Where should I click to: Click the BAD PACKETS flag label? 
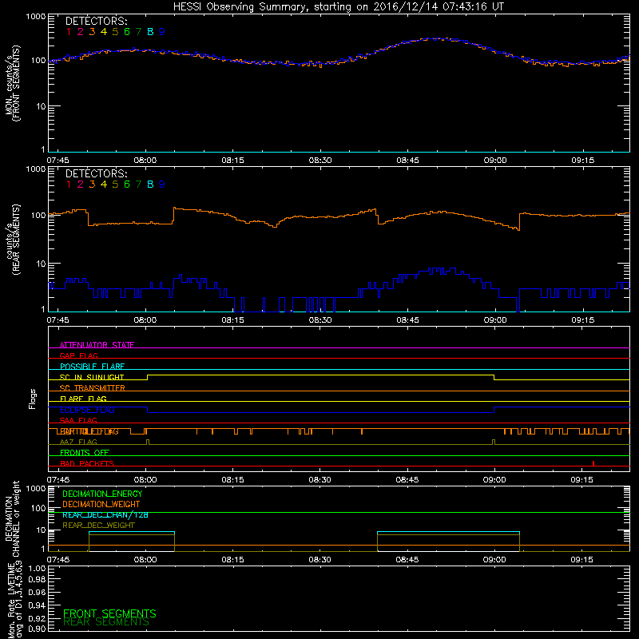click(87, 463)
